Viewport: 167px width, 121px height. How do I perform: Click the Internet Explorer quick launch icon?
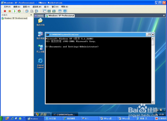[13, 118]
